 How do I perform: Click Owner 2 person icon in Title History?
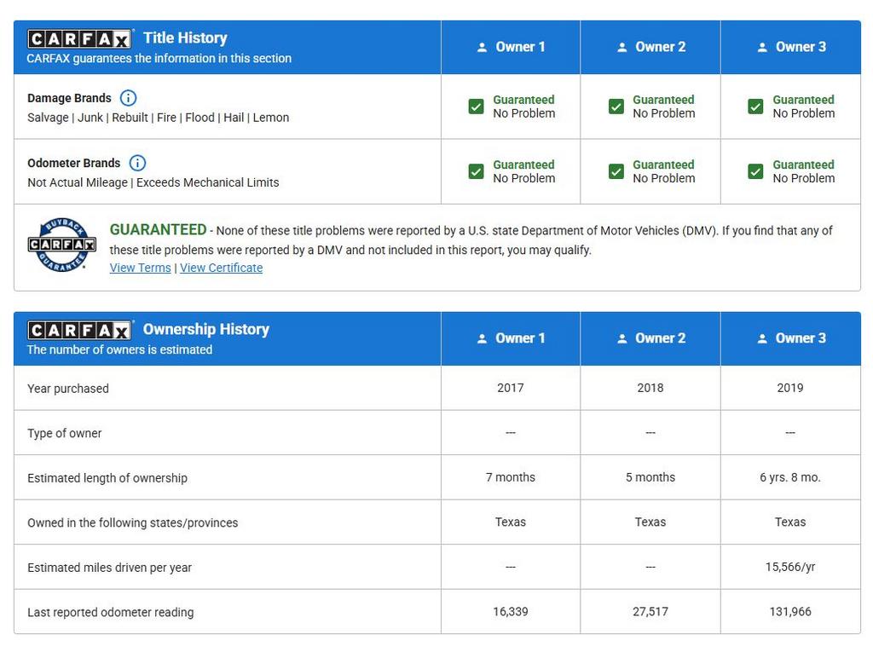tap(622, 48)
